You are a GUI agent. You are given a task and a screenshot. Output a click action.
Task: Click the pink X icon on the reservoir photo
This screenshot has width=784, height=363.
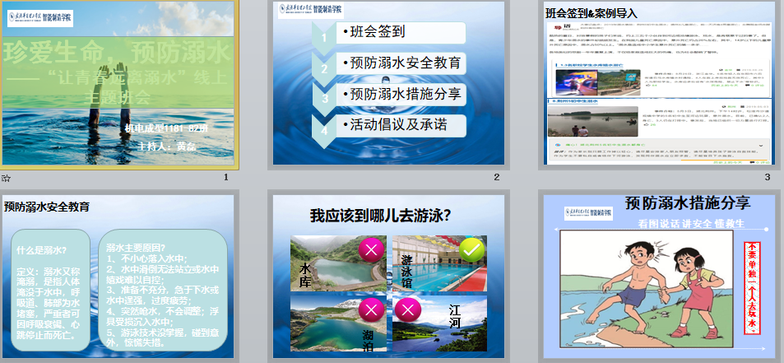pos(371,249)
